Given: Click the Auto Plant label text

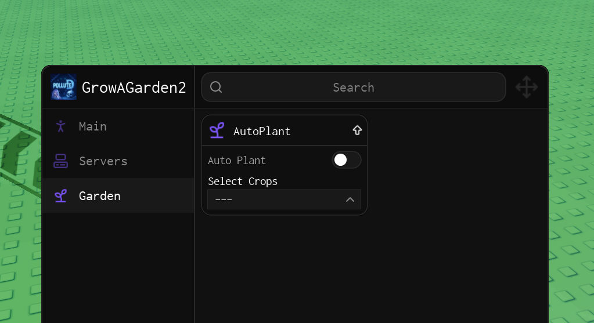Looking at the screenshot, I should tap(237, 161).
